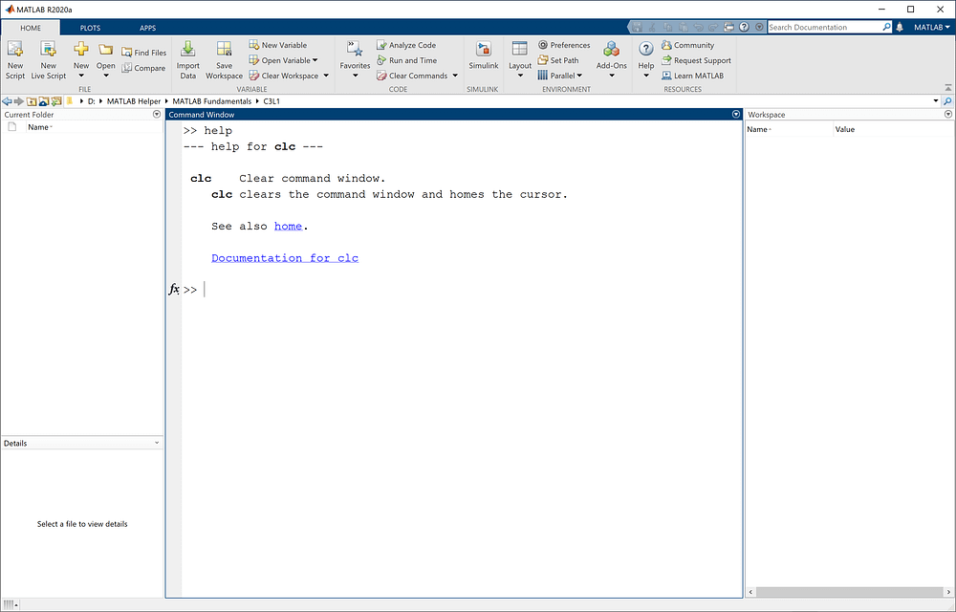Click the D: drive in address path

[x=92, y=101]
